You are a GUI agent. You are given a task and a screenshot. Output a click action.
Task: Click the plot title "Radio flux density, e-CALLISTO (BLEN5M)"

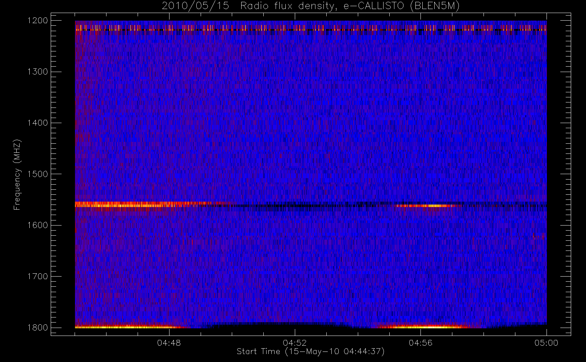coord(350,6)
